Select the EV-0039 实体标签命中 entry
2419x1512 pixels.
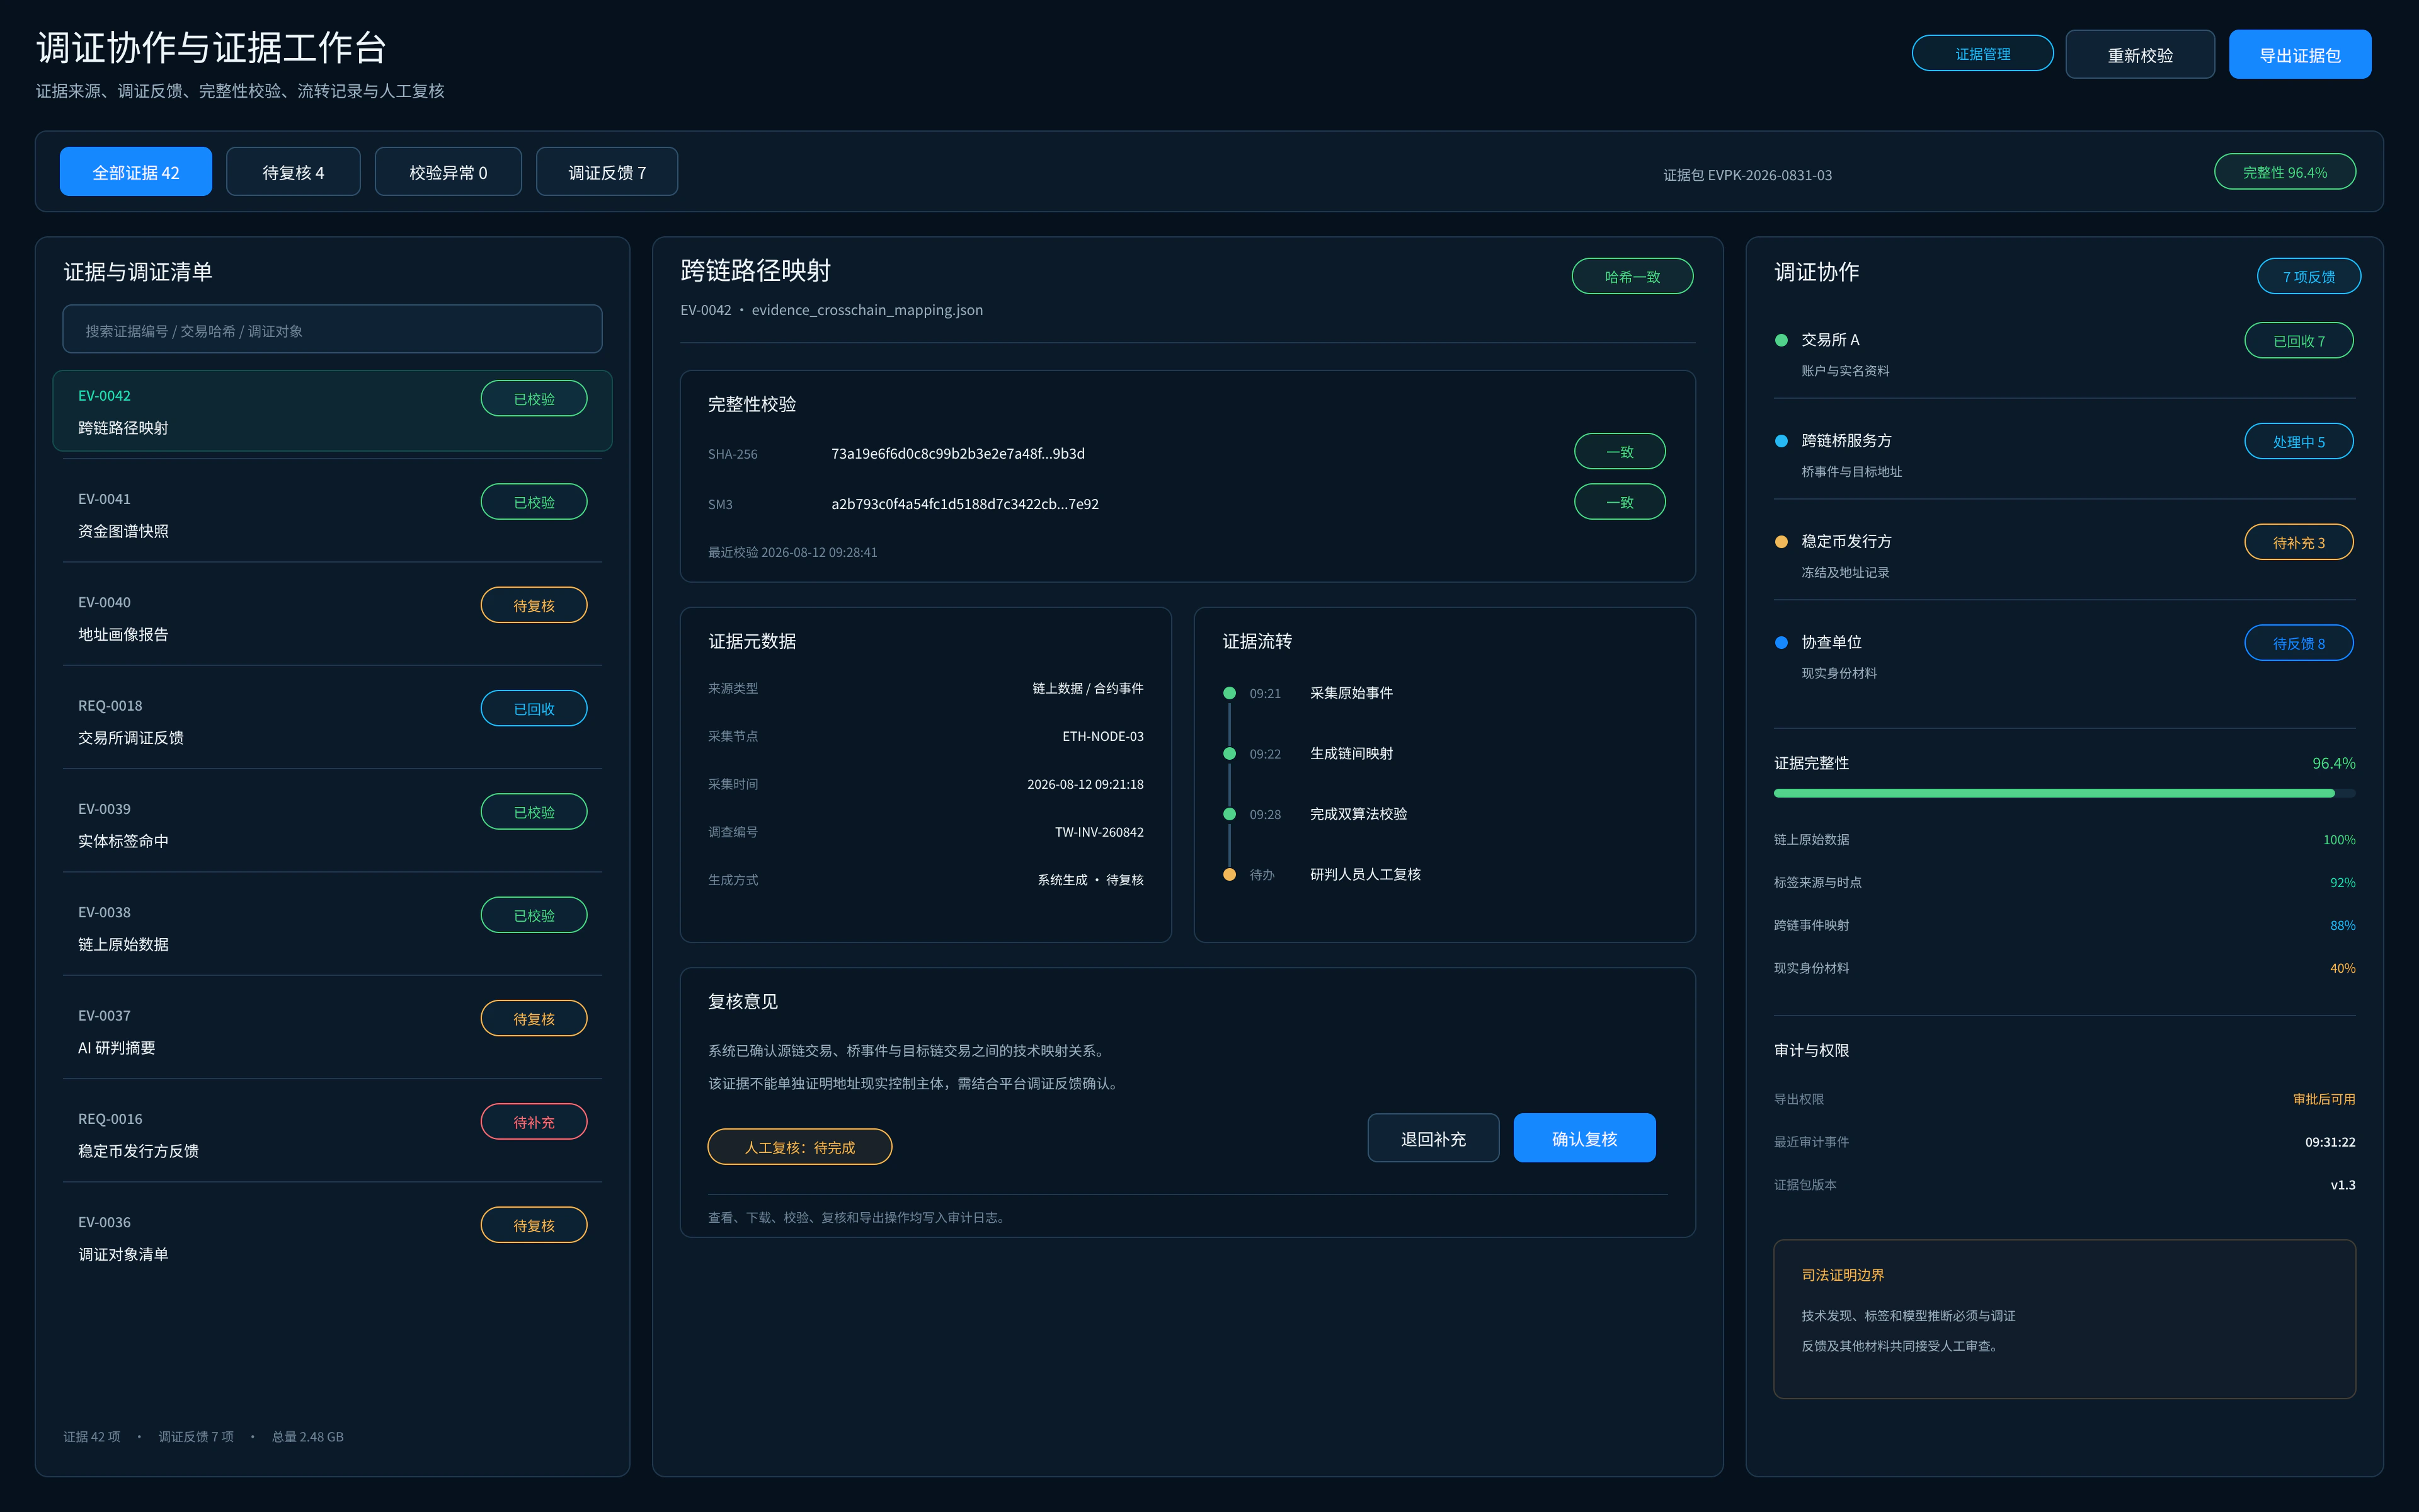pos(332,824)
